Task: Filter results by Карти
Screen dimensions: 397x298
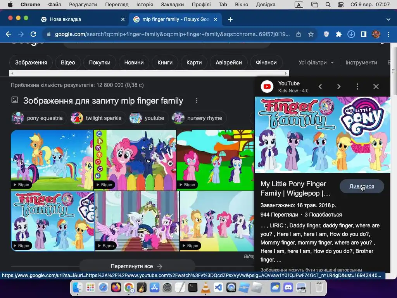Action: 194,62
